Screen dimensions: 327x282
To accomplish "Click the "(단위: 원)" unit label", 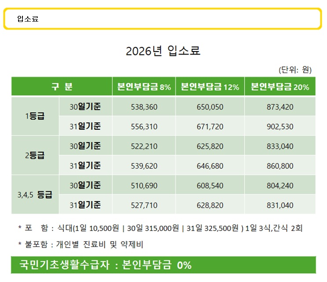I will 294,70.
